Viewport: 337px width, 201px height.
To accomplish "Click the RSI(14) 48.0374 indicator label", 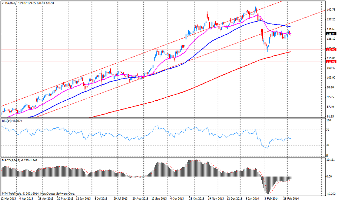I will coord(12,121).
